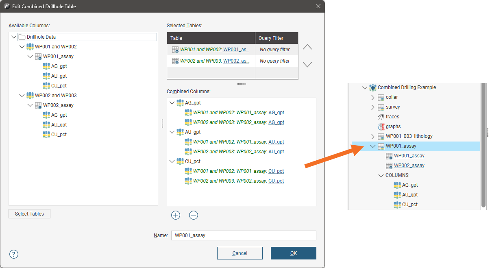Select CU_pct under WP001_assay in Available Columns
The width and height of the screenshot is (490, 268).
point(59,86)
